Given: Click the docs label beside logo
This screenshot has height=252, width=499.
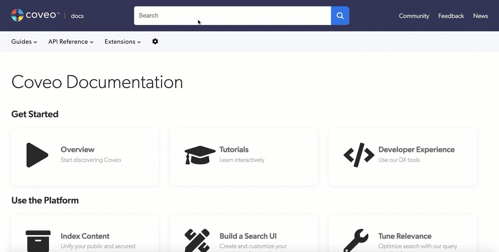Looking at the screenshot, I should coord(77,16).
